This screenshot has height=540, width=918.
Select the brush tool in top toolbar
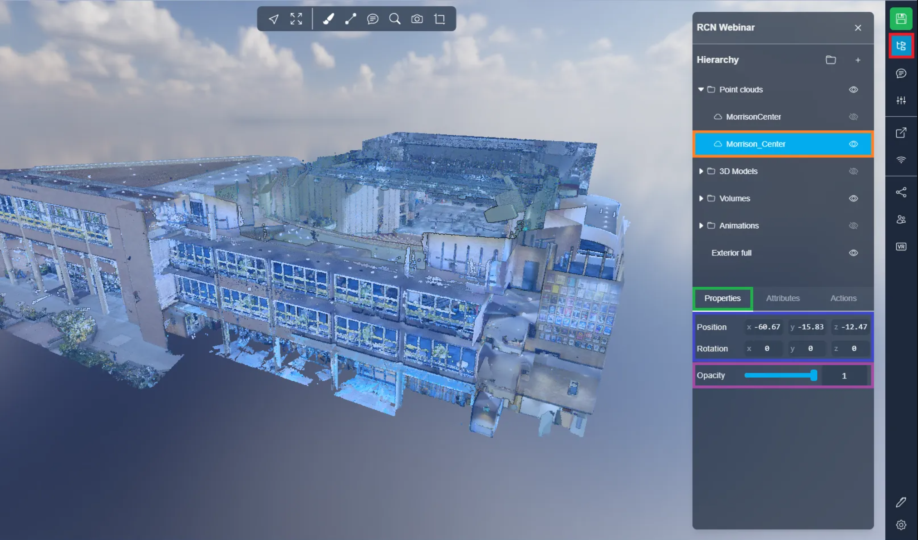[328, 19]
